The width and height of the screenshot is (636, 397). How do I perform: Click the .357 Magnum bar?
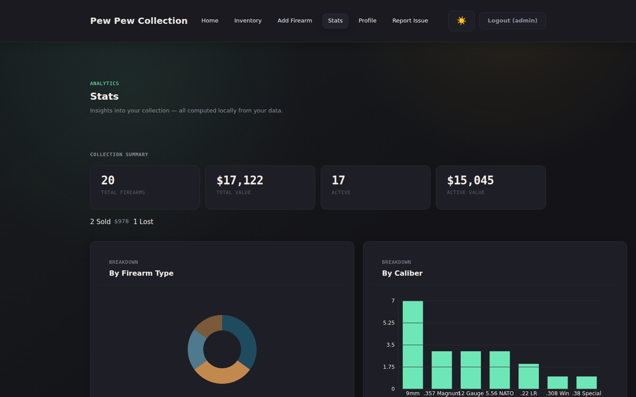coord(442,370)
